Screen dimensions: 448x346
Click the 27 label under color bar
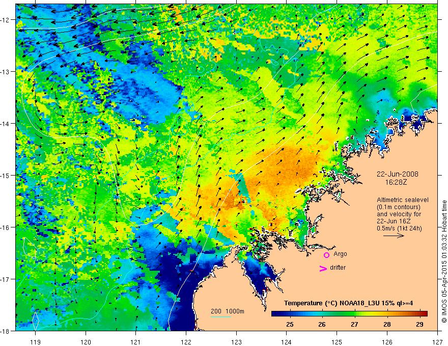[354, 324]
